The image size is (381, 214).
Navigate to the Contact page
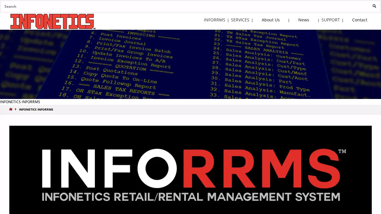coord(360,20)
